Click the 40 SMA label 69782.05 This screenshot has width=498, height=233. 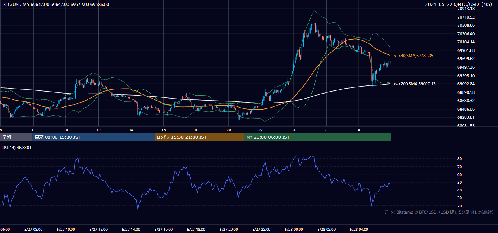click(413, 56)
